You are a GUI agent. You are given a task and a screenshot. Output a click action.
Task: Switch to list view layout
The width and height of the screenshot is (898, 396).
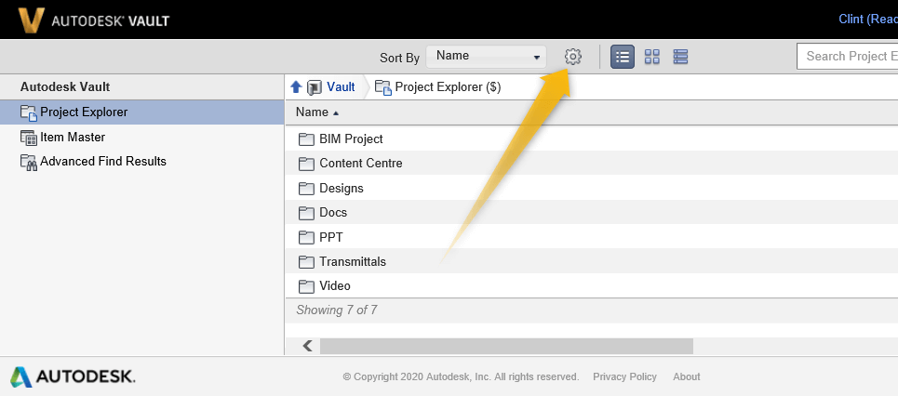(623, 57)
